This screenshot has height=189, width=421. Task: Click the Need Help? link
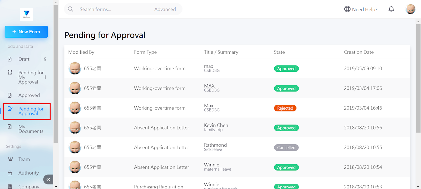pos(361,9)
